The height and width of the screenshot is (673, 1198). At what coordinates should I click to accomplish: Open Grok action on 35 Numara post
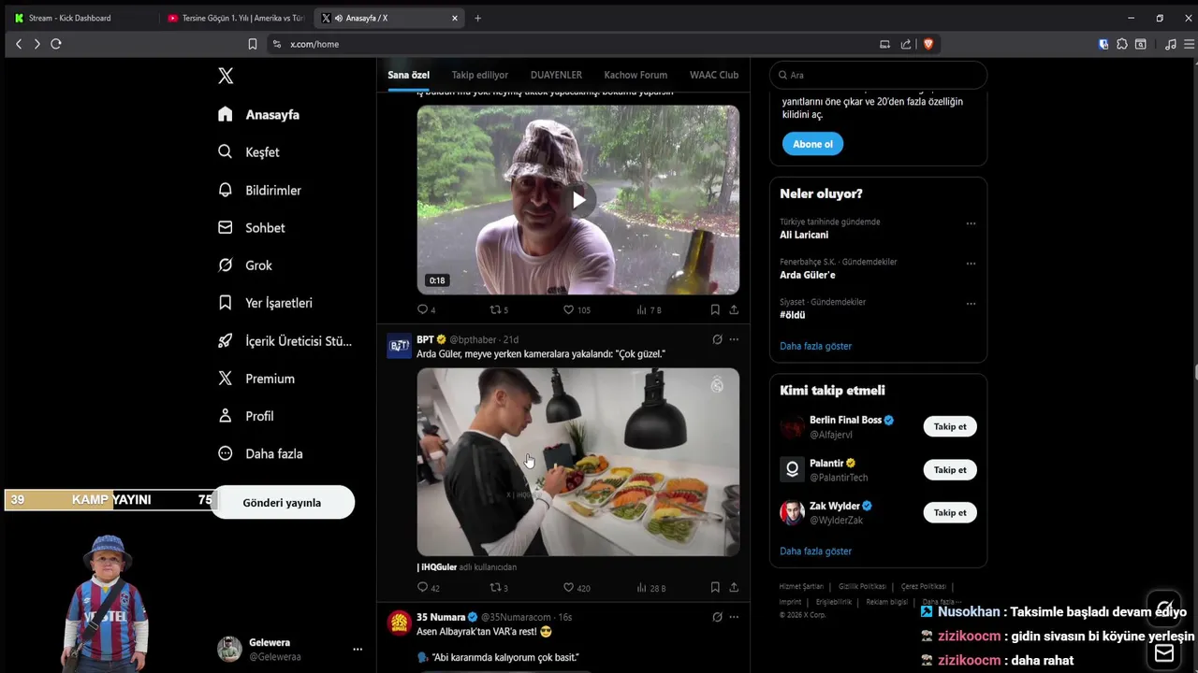(717, 617)
